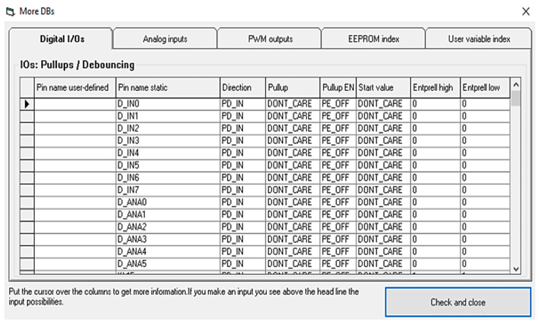Click the Entprell low column header
The image size is (539, 325).
[x=485, y=88]
